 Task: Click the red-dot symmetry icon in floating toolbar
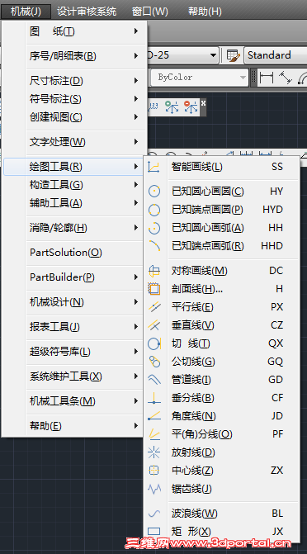(191, 107)
